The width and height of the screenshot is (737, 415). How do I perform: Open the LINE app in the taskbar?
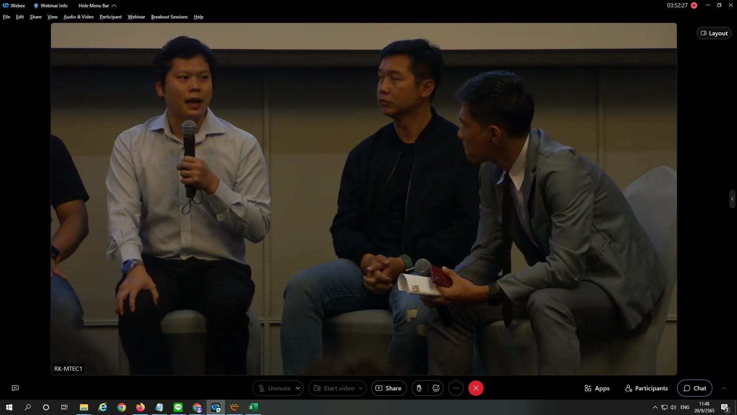178,407
